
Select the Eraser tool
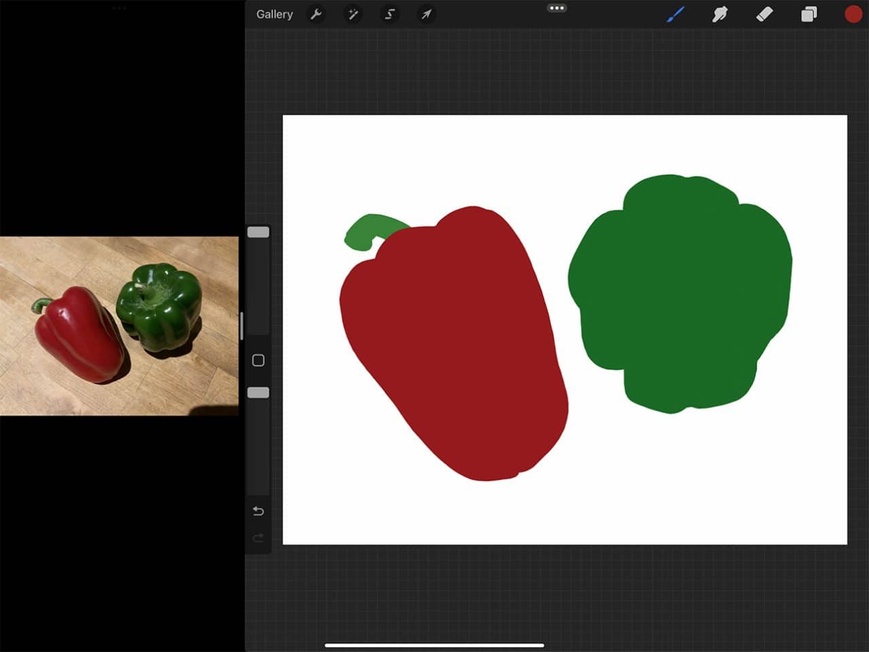point(764,14)
